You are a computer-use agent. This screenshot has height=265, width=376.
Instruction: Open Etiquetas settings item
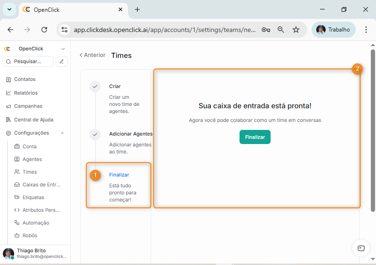33,197
